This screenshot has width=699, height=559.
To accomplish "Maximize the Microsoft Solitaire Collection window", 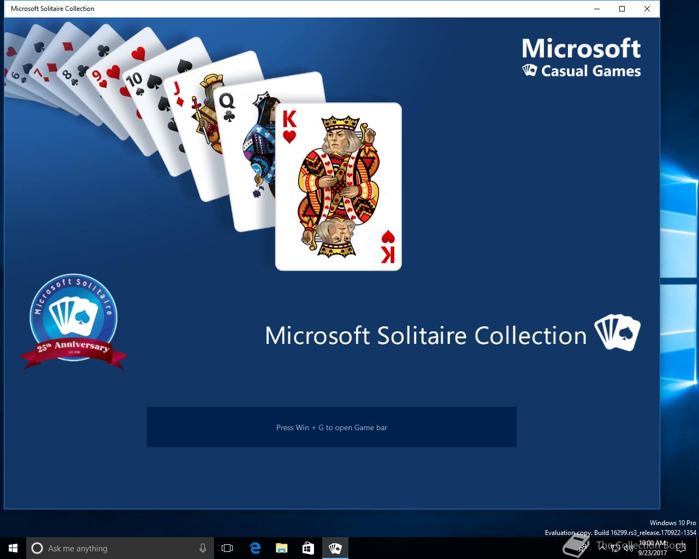I will pyautogui.click(x=622, y=9).
